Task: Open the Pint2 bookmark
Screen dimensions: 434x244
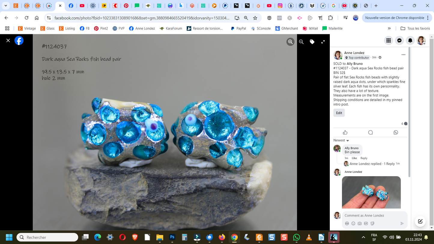Action: (x=101, y=29)
